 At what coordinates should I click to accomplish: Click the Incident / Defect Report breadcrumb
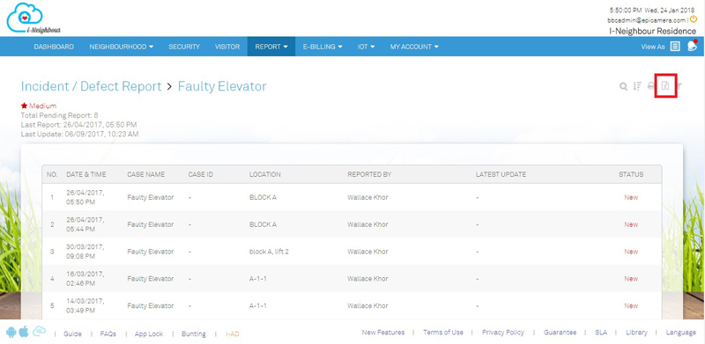pos(92,86)
